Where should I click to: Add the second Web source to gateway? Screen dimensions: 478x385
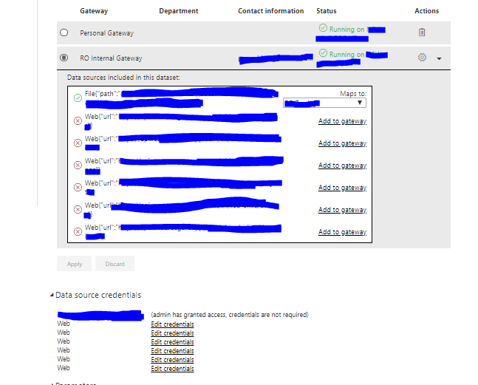pyautogui.click(x=342, y=143)
